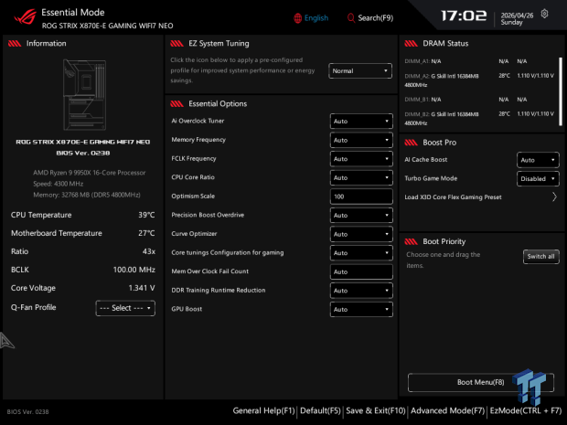The height and width of the screenshot is (425, 567).
Task: Click the Motherboard Temperature 27°C value
Action: (x=146, y=233)
